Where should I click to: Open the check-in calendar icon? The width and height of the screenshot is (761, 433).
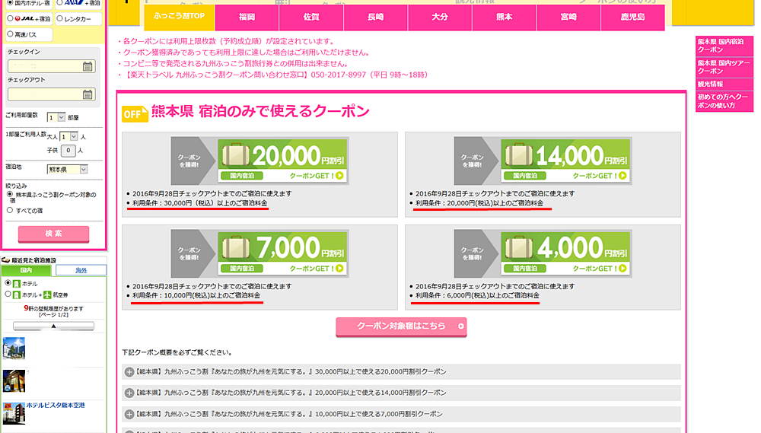(x=88, y=66)
